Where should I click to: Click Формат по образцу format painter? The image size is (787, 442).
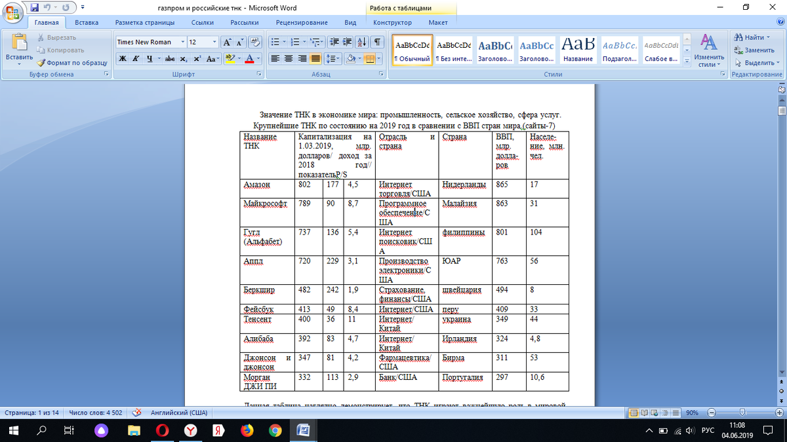[x=72, y=62]
